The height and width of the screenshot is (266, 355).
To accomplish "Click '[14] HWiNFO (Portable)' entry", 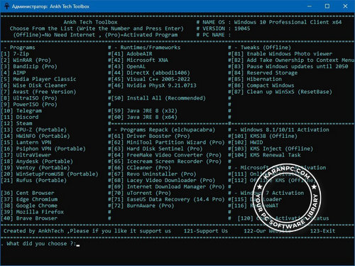I will pos(35,136).
